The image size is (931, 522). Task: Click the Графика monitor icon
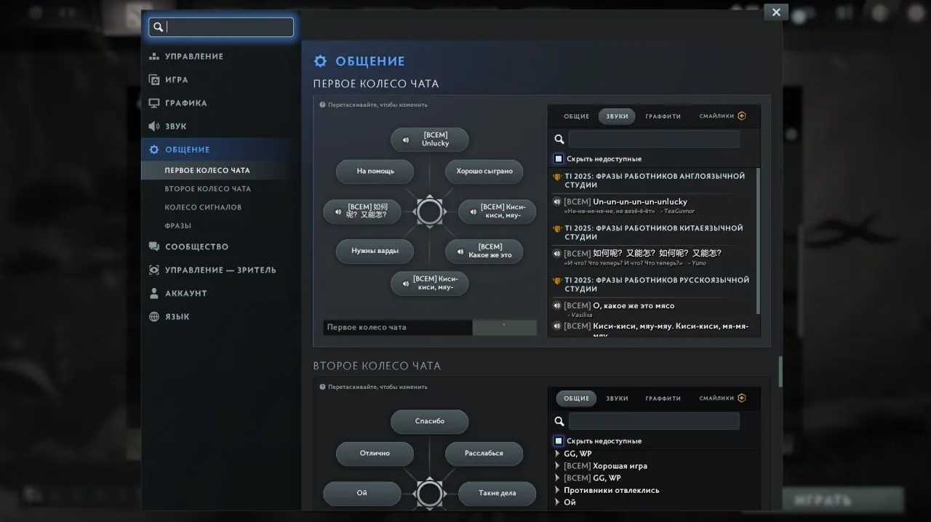[x=154, y=103]
